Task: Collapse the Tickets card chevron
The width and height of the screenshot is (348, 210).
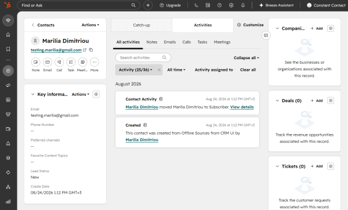Action: click(x=277, y=166)
